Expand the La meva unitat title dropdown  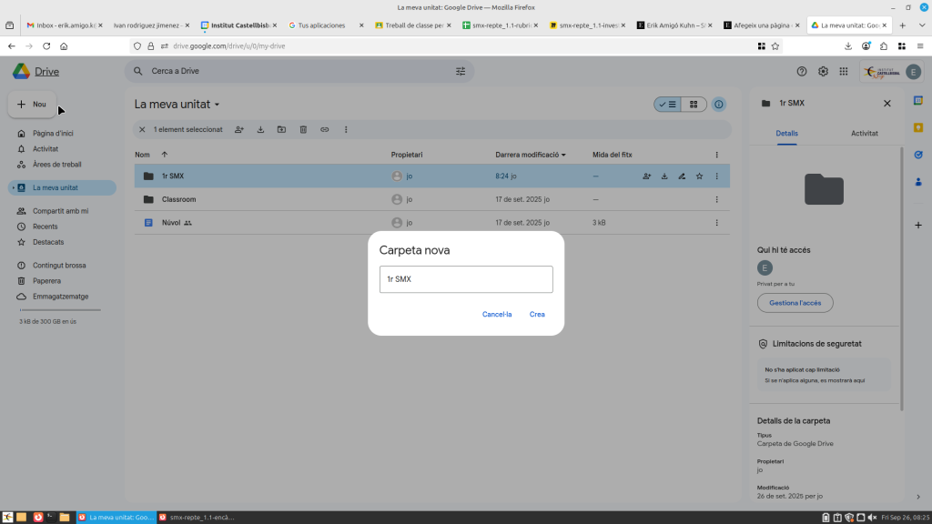[x=217, y=105]
